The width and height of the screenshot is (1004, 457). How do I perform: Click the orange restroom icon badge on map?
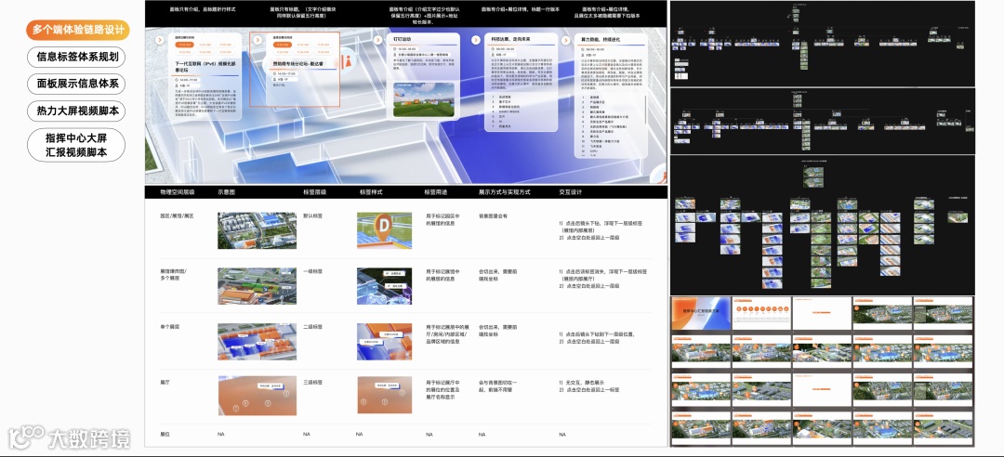(348, 60)
